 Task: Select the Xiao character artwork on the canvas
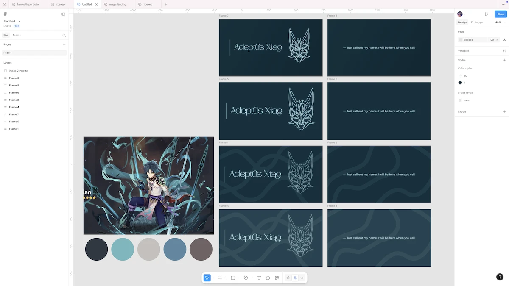pos(148,185)
